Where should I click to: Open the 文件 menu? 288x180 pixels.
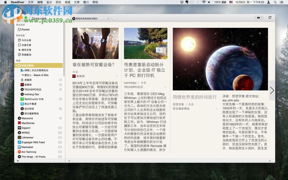pos(31,2)
